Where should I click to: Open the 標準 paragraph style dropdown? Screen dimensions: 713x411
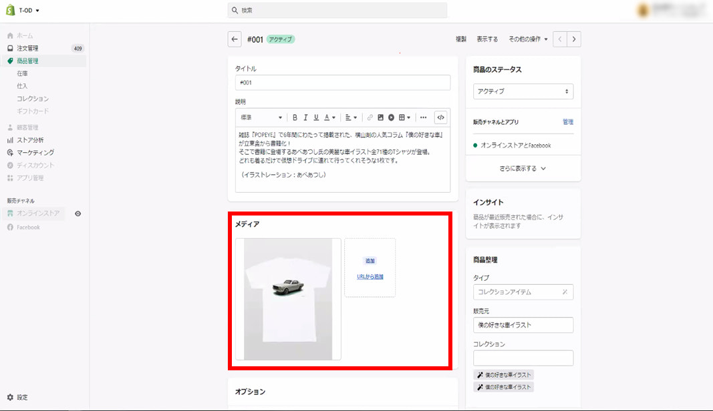tap(261, 117)
